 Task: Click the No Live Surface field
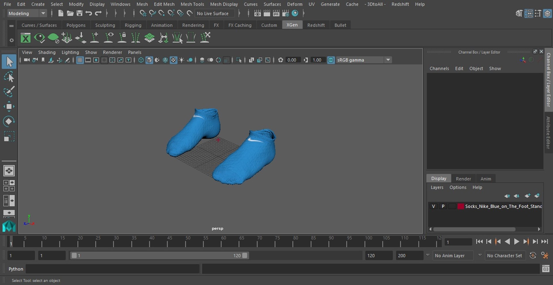point(215,13)
